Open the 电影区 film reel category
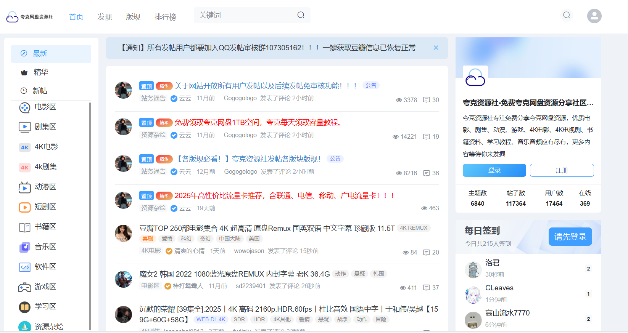Image resolution: width=628 pixels, height=333 pixels. coord(25,107)
